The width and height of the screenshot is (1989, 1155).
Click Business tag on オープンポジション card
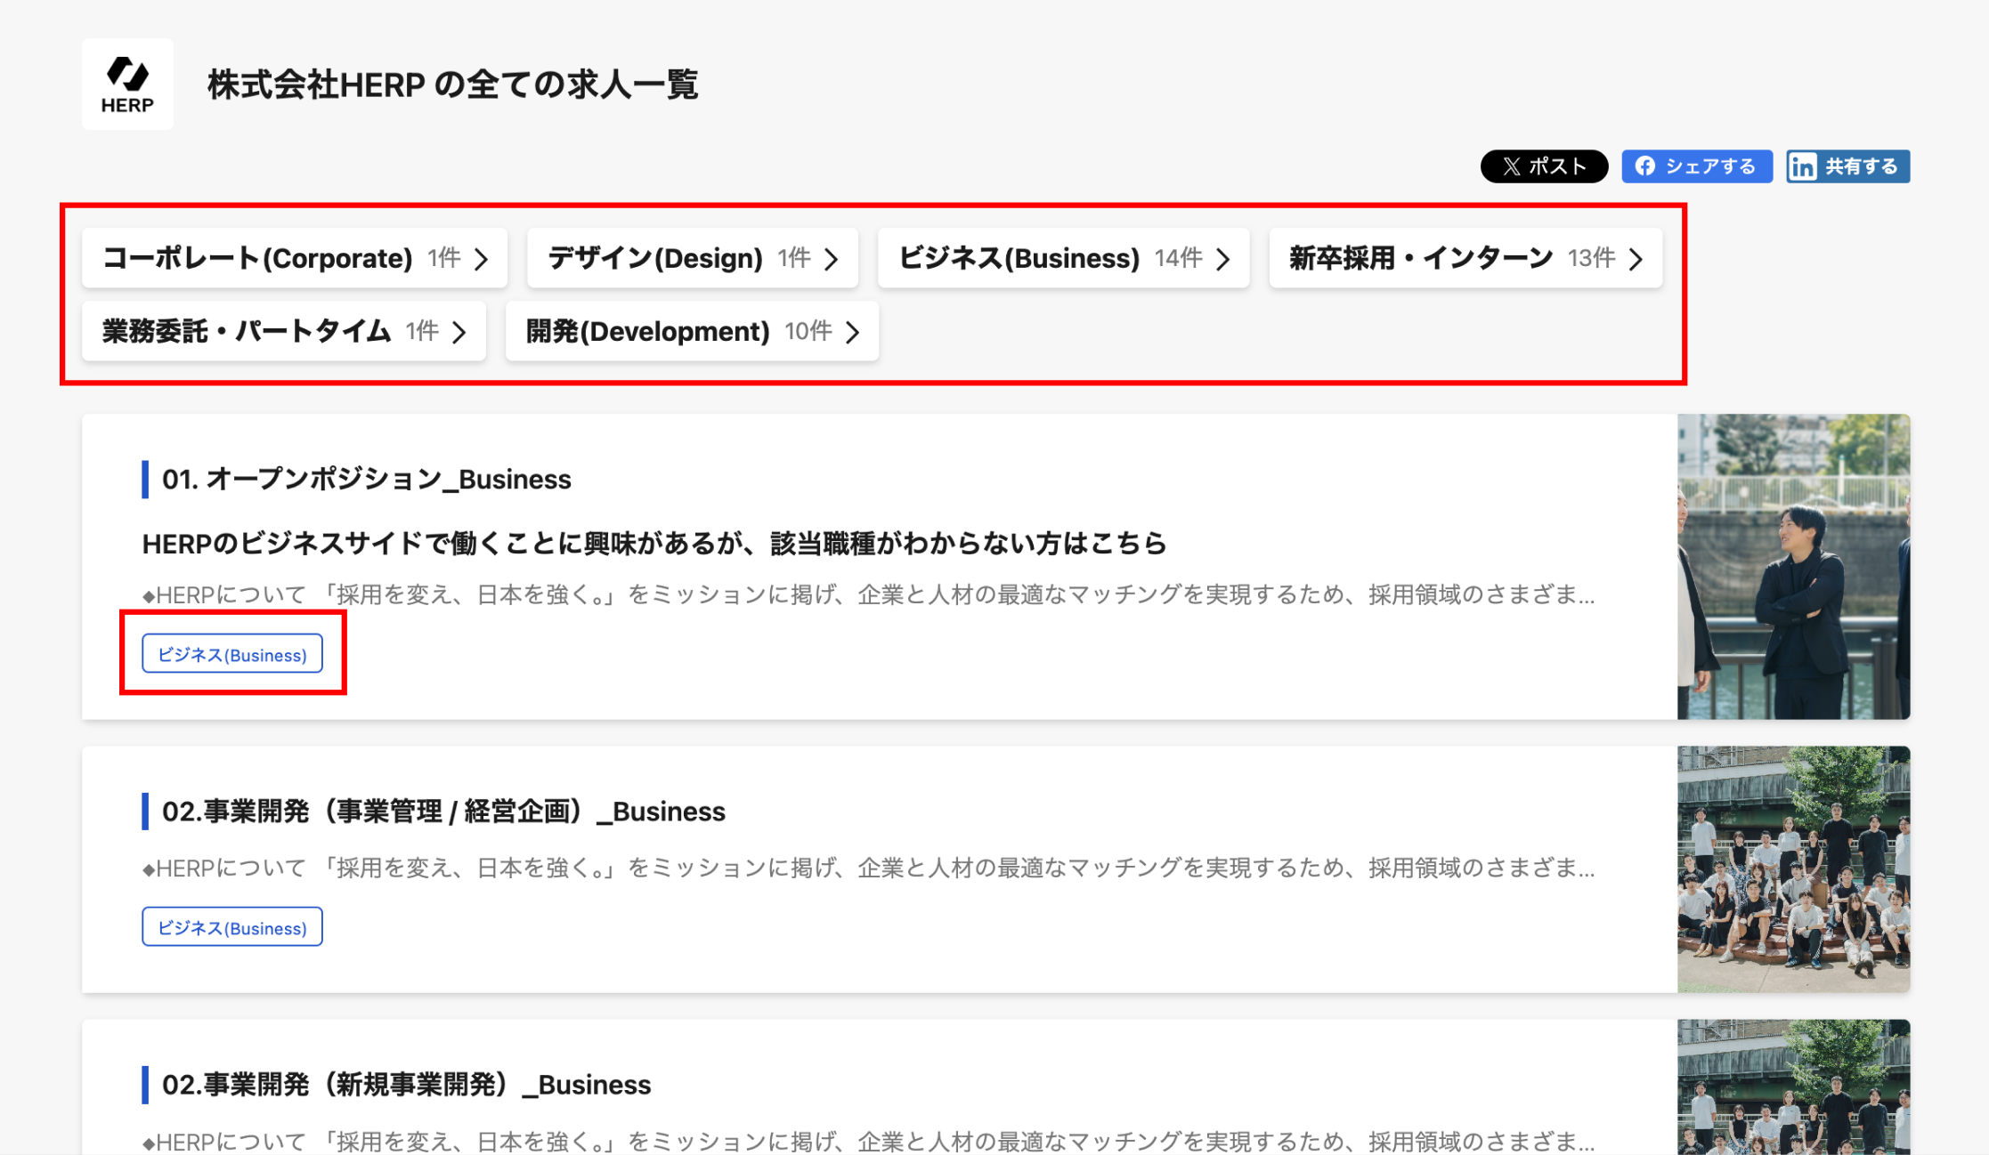point(232,655)
